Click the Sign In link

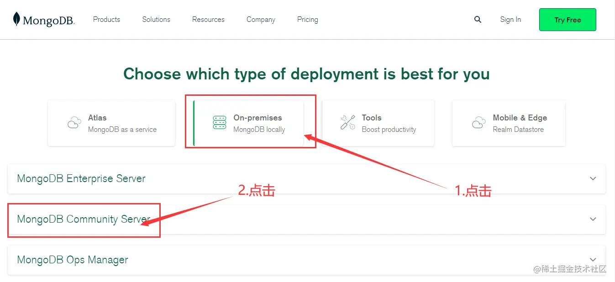(510, 20)
